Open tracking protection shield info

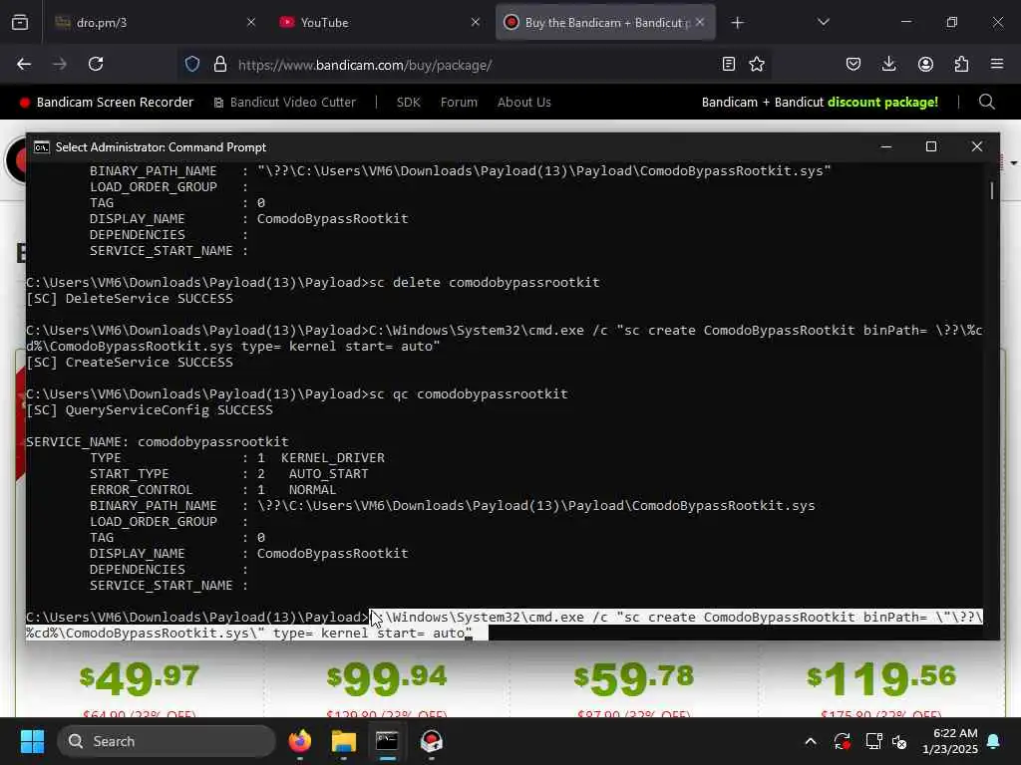(x=192, y=64)
